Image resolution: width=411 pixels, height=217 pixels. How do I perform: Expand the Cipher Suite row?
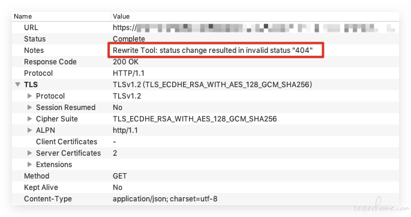29,119
